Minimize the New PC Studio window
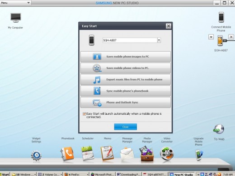 (217, 3)
